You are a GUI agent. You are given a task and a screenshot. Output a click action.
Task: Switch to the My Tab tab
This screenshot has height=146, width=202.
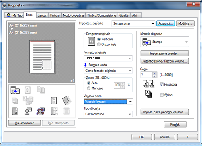pos(15,15)
